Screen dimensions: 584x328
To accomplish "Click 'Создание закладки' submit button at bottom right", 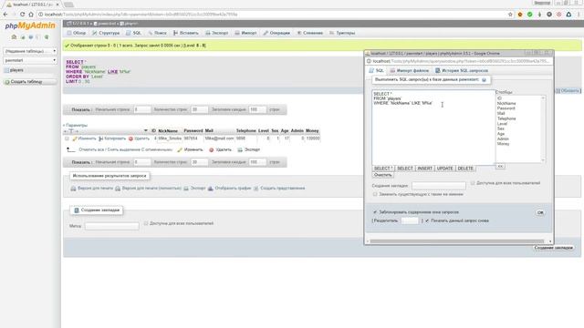I will tap(553, 247).
